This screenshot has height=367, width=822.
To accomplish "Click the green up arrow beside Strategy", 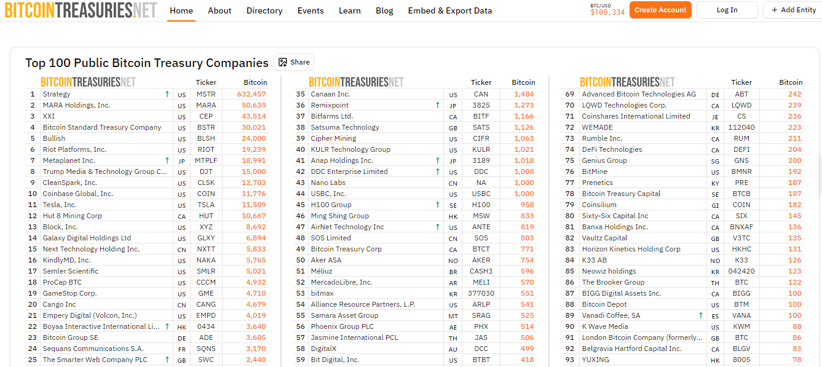I will click(x=167, y=94).
